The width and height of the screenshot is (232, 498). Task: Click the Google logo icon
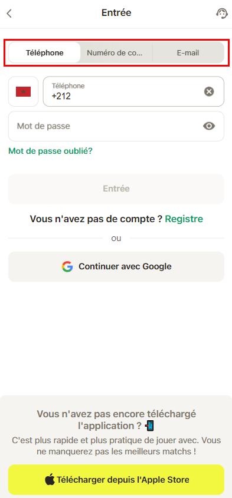[x=67, y=266]
